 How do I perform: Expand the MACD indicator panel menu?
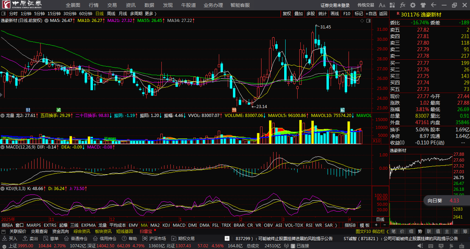point(3,147)
